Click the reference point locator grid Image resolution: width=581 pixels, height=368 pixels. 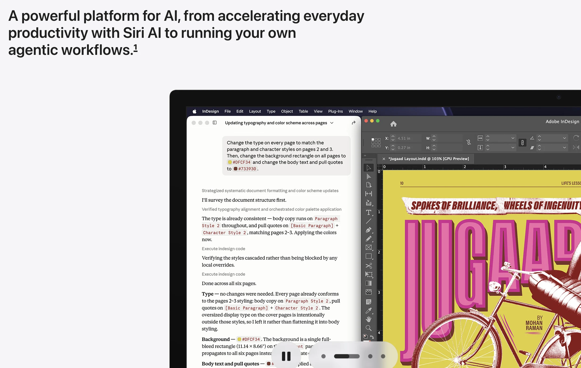point(376,143)
